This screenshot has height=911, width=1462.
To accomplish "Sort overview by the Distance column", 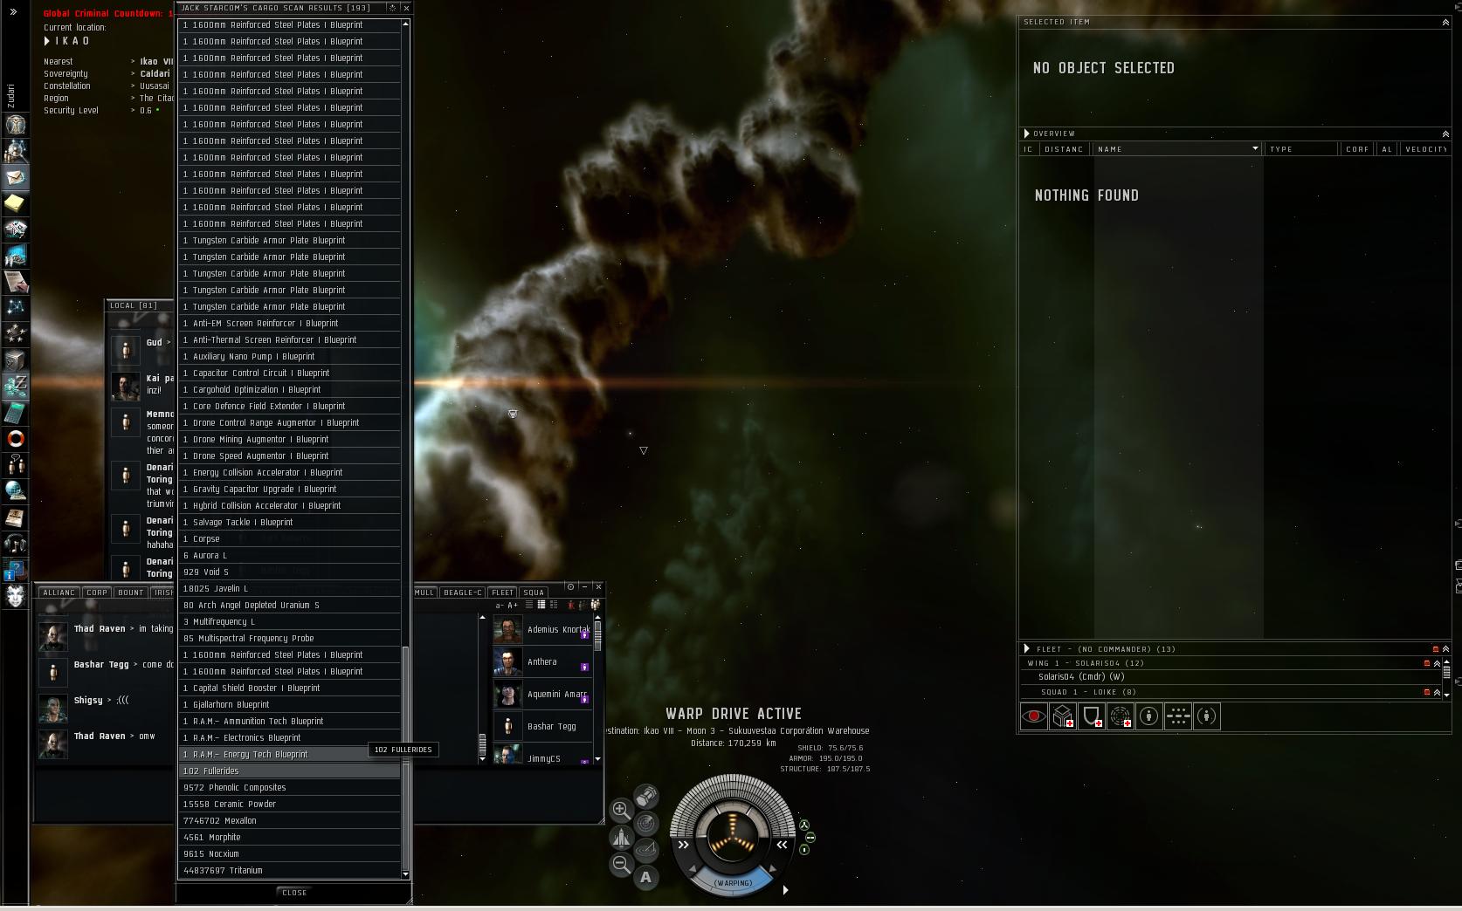I will [1064, 149].
